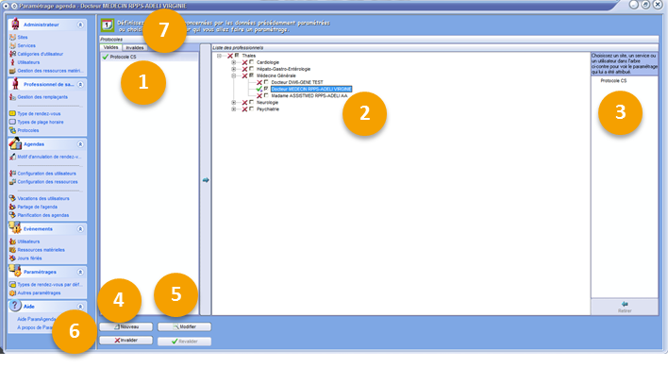Switch to the Invalides tab
668x367 pixels.
(x=135, y=48)
